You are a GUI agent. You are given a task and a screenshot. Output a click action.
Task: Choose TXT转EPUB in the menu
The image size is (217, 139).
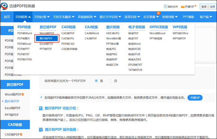pyautogui.click(x=135, y=70)
